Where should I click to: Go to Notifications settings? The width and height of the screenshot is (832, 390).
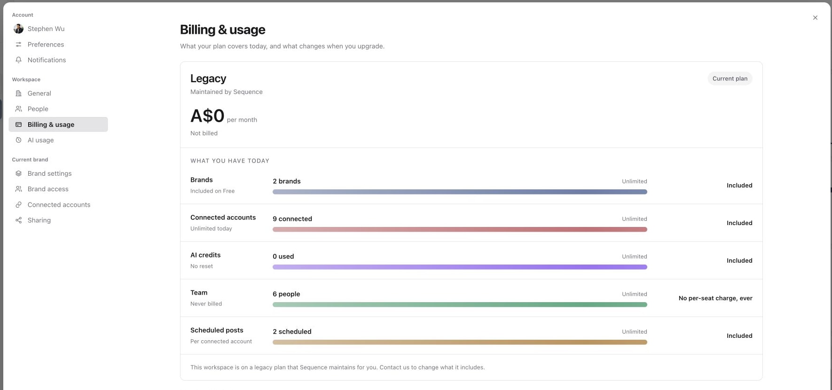pyautogui.click(x=58, y=60)
